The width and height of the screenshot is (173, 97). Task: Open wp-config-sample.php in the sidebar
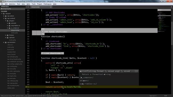click(15, 64)
